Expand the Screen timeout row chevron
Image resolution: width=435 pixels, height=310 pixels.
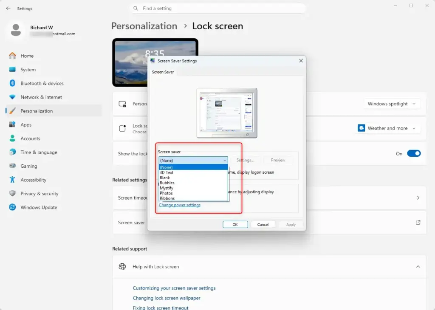tap(418, 198)
